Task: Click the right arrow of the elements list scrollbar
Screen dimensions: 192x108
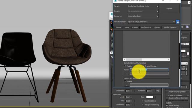Action: coord(169,59)
